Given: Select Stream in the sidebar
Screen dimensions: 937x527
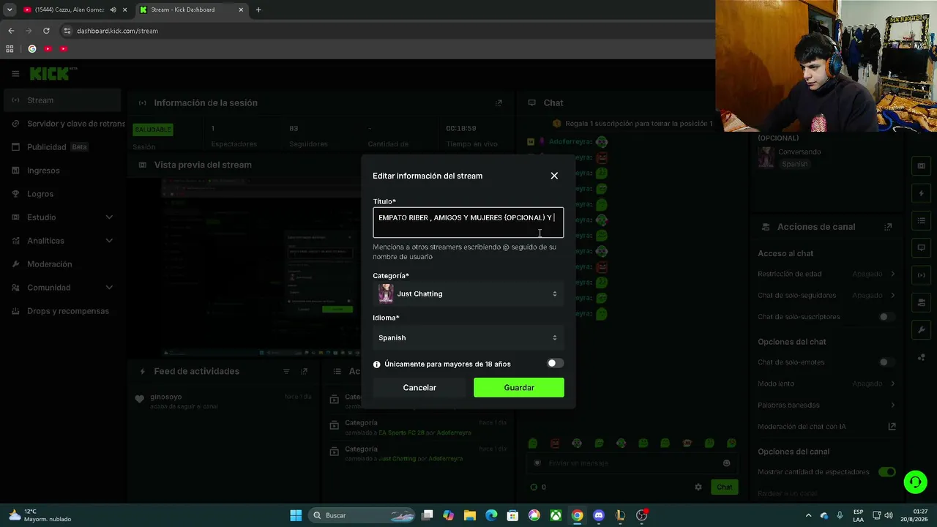Looking at the screenshot, I should click(61, 100).
